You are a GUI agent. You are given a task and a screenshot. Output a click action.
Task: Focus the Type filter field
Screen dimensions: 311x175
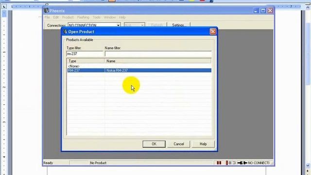[85, 54]
